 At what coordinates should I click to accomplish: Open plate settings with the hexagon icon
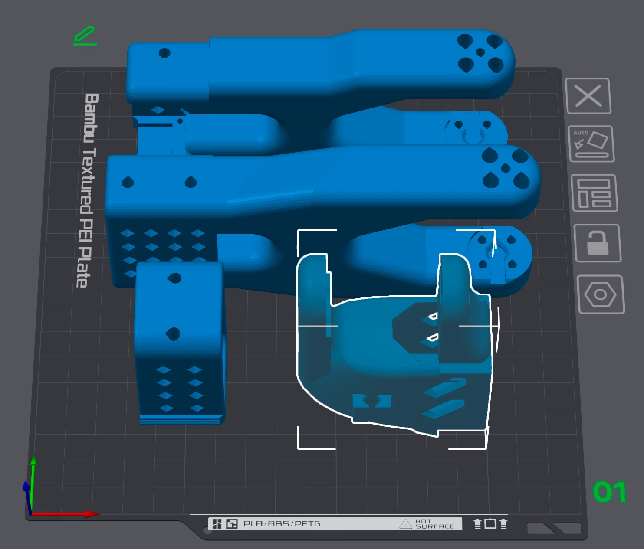[x=600, y=294]
